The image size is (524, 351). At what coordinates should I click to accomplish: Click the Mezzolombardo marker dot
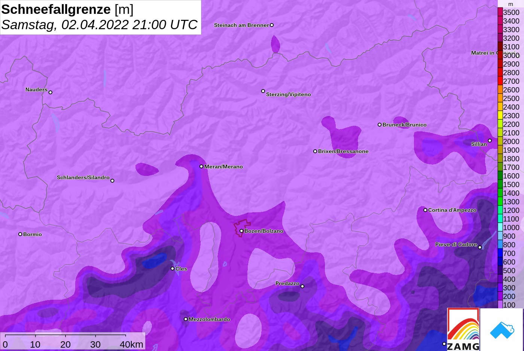(x=186, y=319)
